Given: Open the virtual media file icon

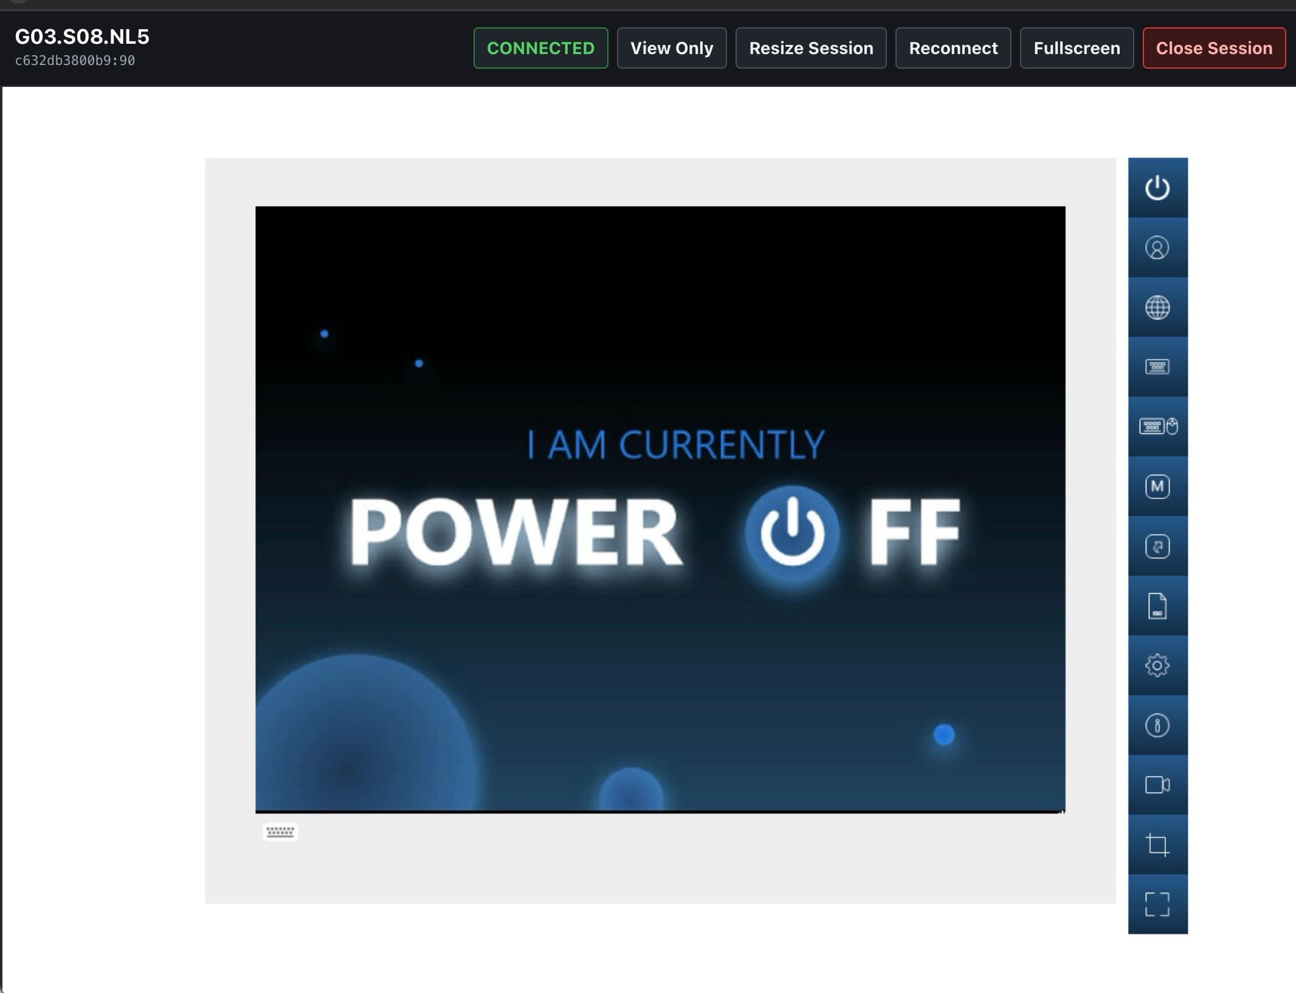Looking at the screenshot, I should tap(1157, 606).
